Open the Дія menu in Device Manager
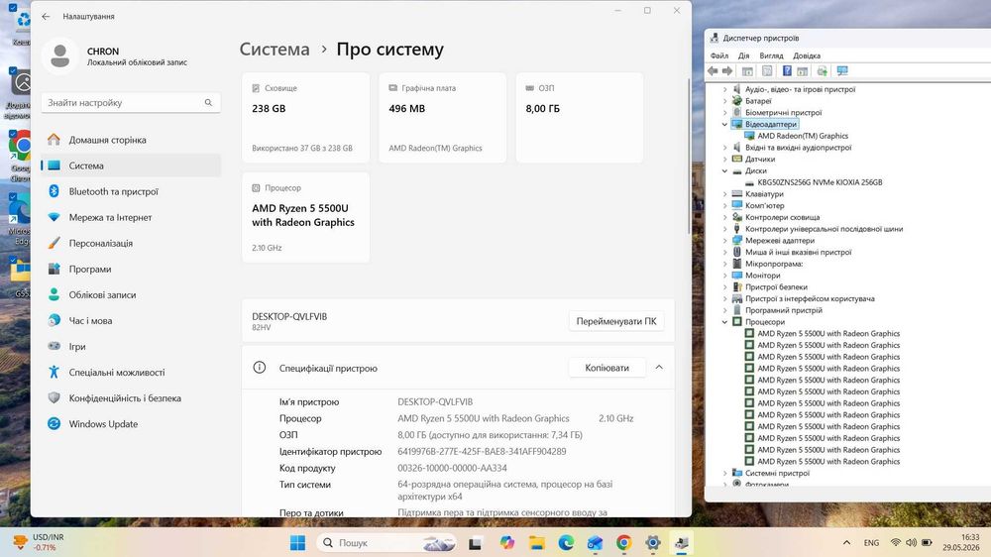The height and width of the screenshot is (557, 991). tap(744, 56)
